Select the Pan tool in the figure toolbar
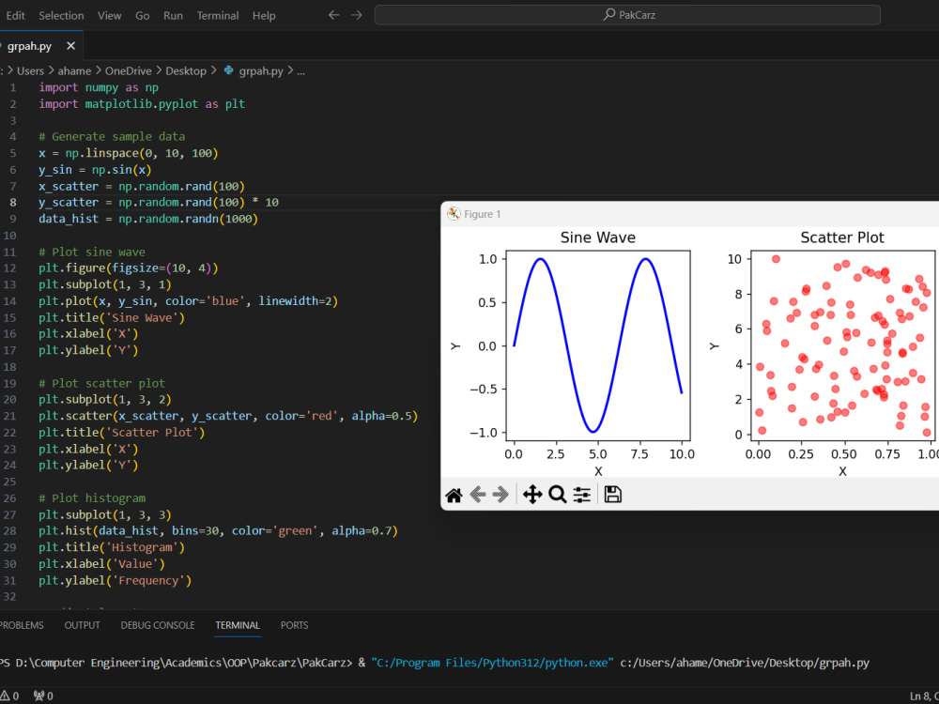Viewport: 939px width, 704px height. coord(532,494)
